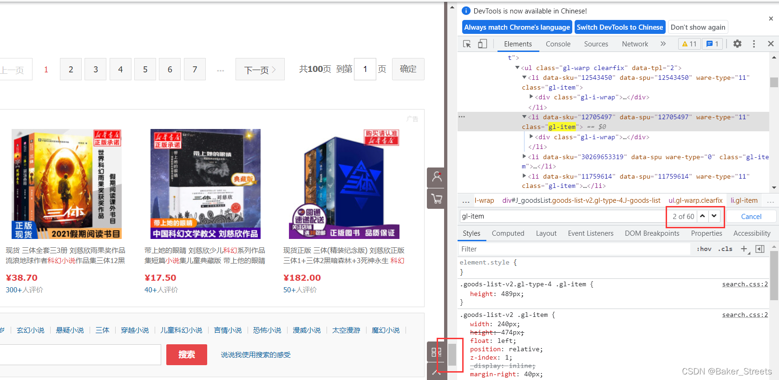Select ul.gl-warp.clearfix in breadcrumb bar

[x=695, y=200]
